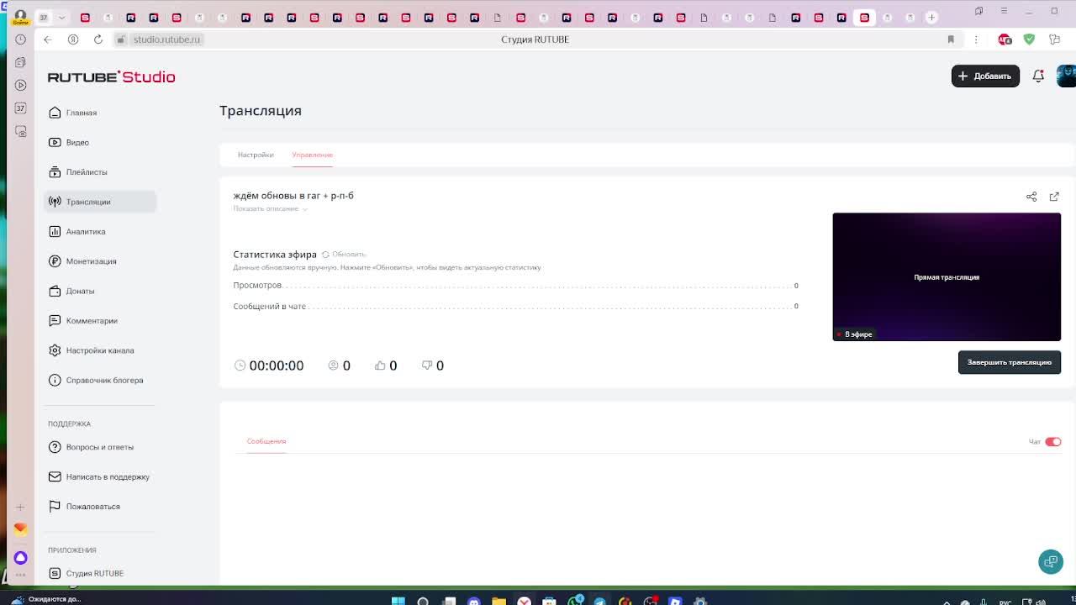1076x605 pixels.
Task: Switch to the Настройки tab
Action: 256,155
